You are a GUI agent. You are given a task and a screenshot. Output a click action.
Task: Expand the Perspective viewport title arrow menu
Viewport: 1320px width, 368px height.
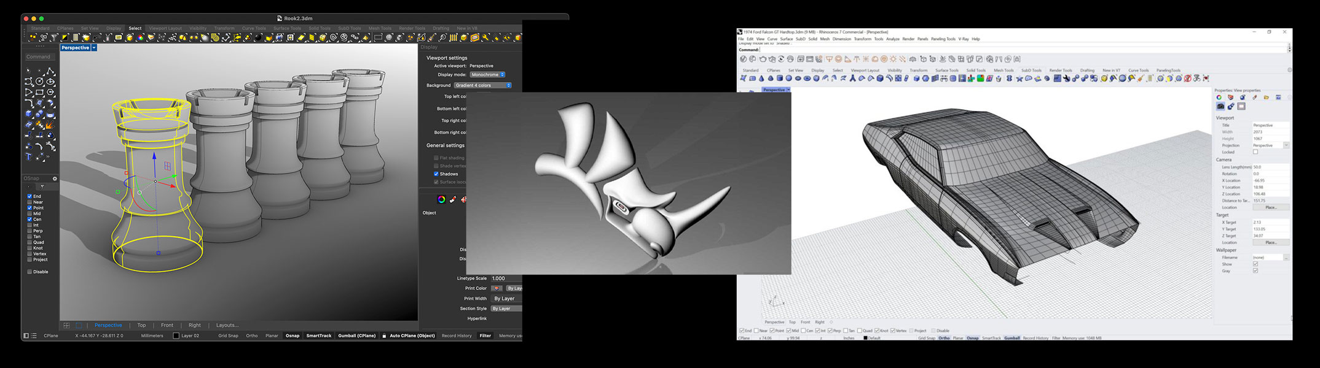94,48
